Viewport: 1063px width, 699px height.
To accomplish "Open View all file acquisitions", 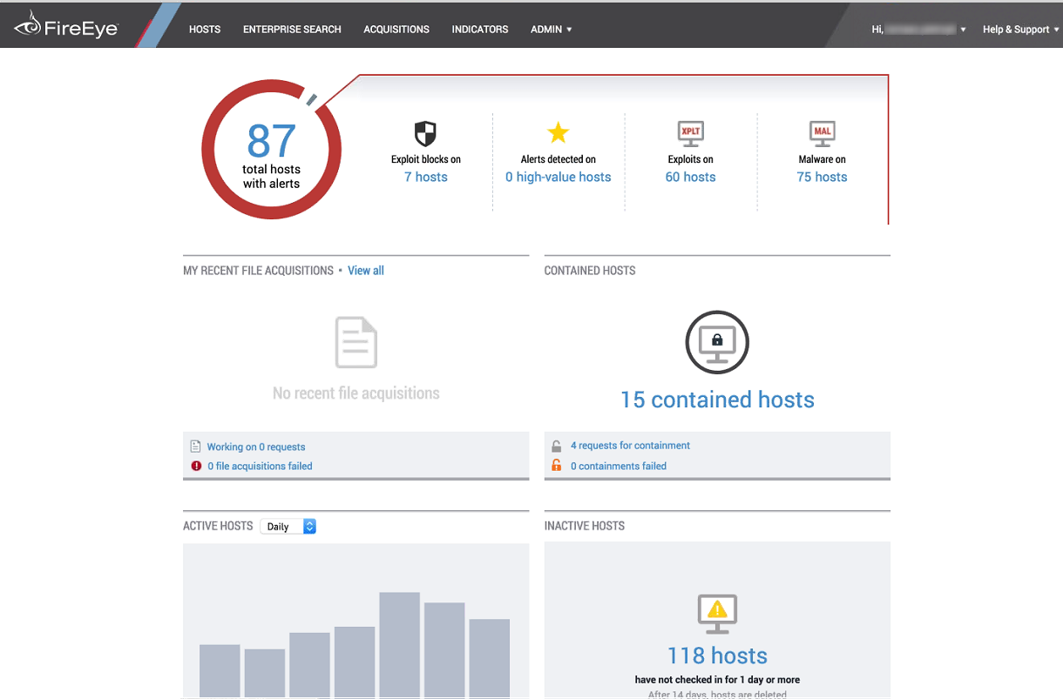I will pos(365,270).
